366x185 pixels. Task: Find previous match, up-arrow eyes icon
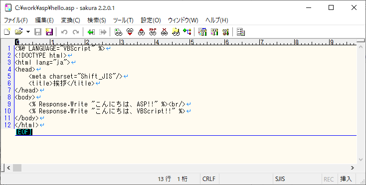tap(141, 32)
